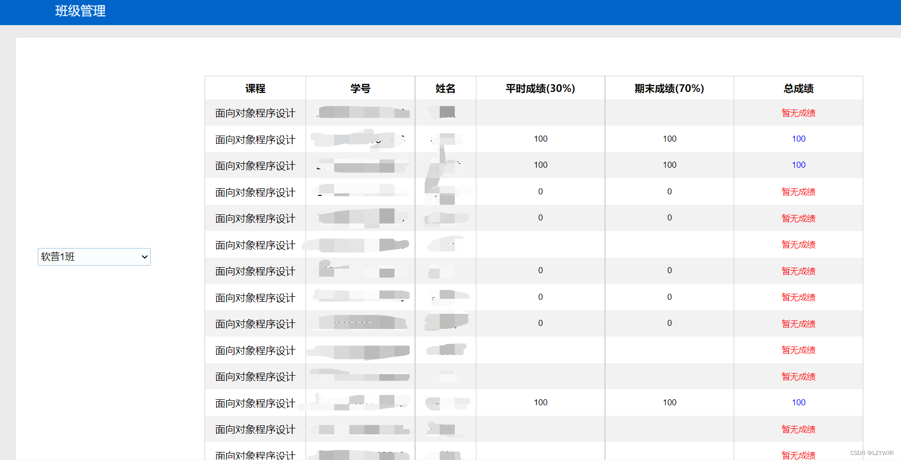The width and height of the screenshot is (901, 460).
Task: Select the 姓名 column header
Action: tap(445, 88)
